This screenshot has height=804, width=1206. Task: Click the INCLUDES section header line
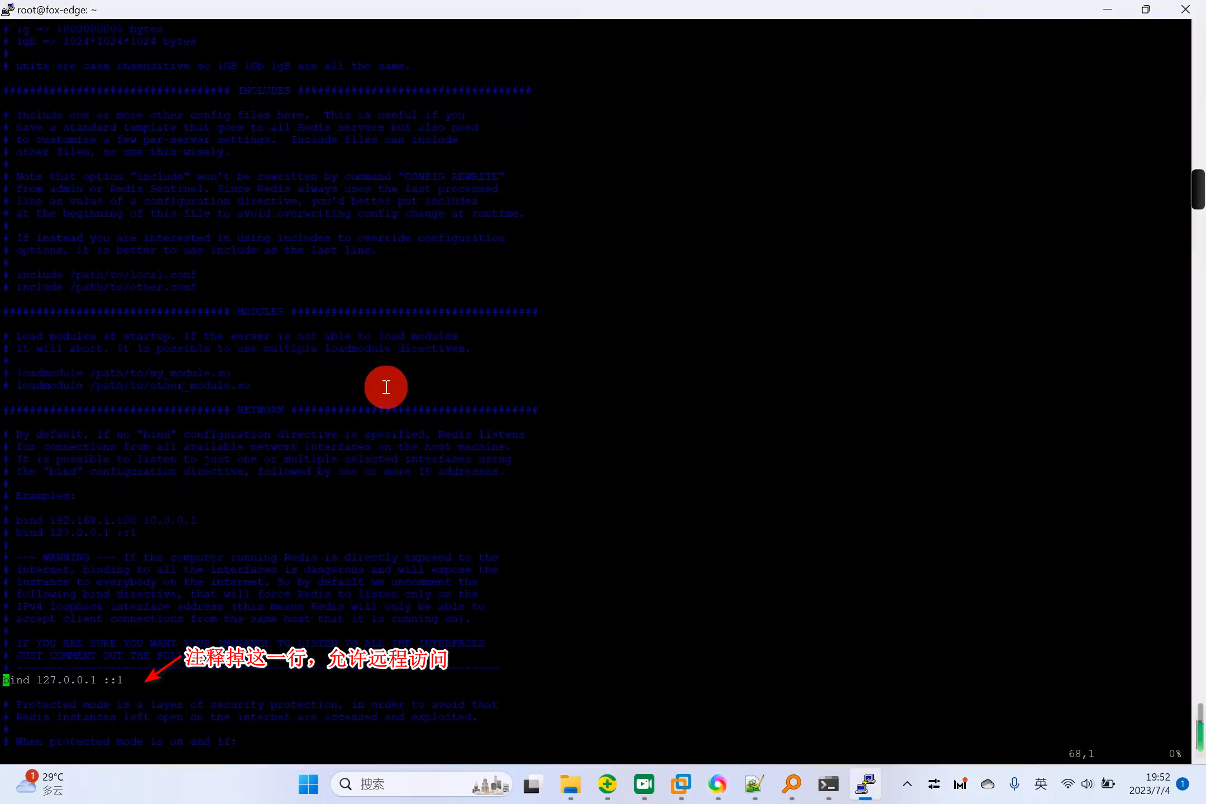point(267,90)
